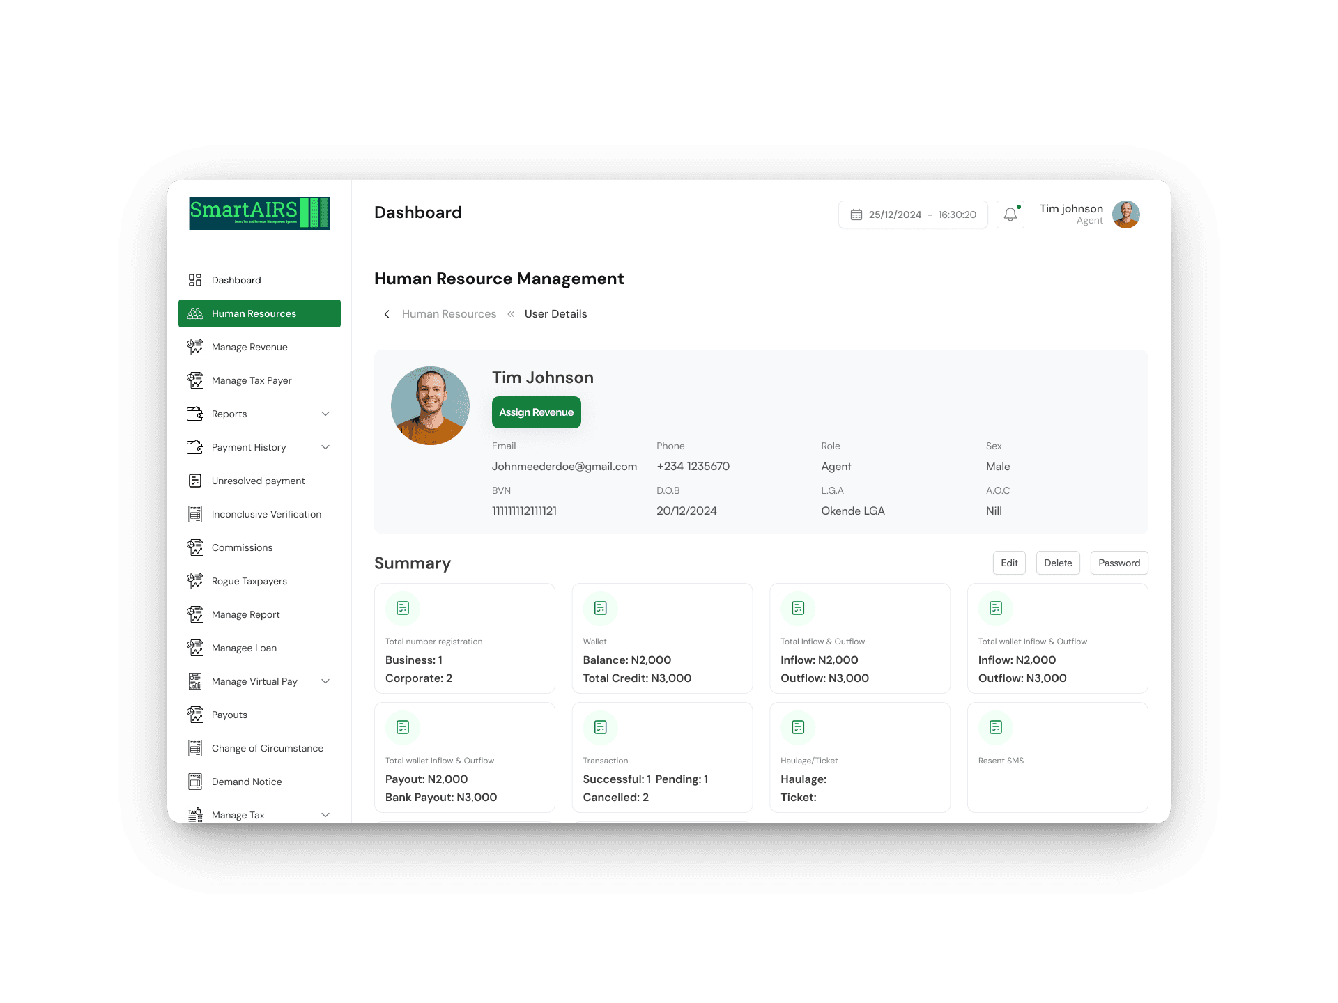
Task: Click the Inconclusive Verification icon
Action: (x=195, y=514)
